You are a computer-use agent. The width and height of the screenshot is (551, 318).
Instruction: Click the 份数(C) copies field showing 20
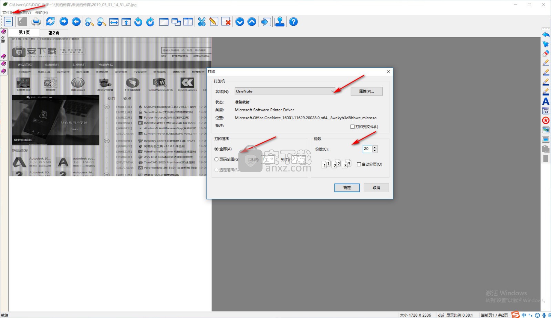[367, 149]
